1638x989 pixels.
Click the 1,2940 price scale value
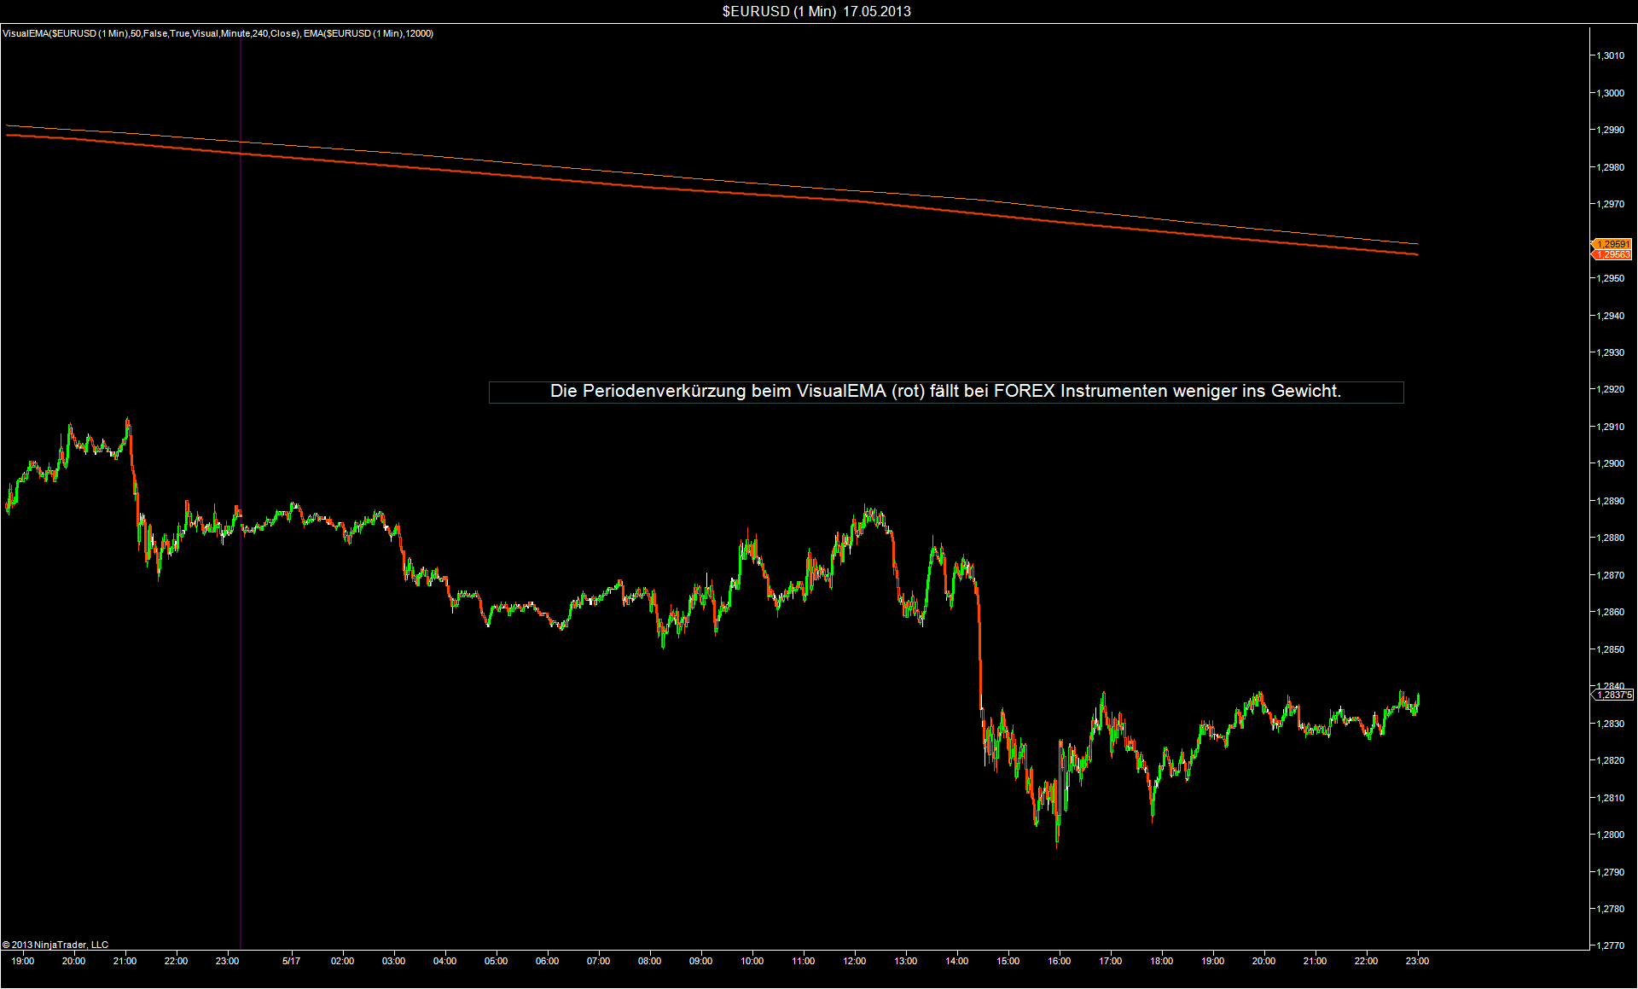[1611, 316]
